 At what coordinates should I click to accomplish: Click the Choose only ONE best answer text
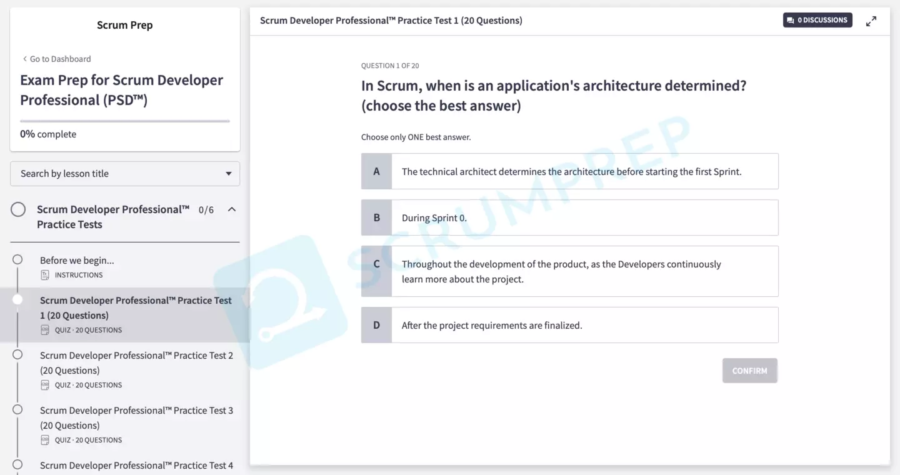[416, 137]
